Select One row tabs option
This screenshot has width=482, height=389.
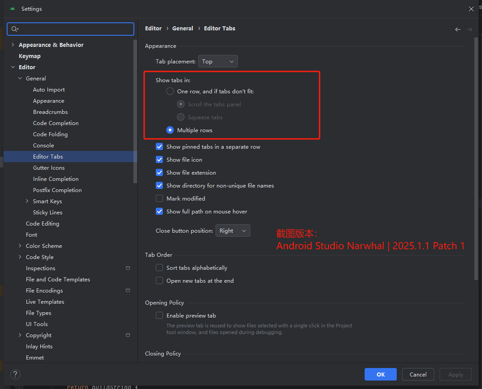[x=170, y=91]
